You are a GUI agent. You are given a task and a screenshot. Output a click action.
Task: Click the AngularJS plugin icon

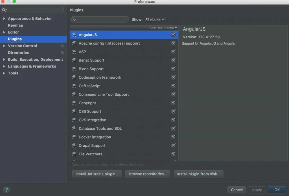[x=74, y=35]
